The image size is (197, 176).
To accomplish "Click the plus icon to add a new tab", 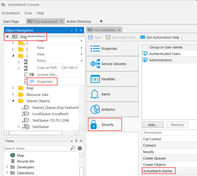I will coord(101,21).
